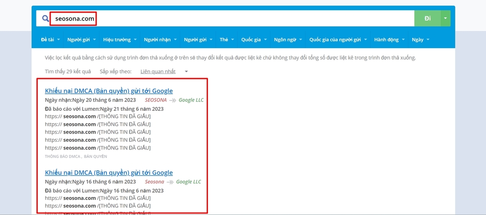Open the Quốc gia filter dropdown
Screen dimensions: 486x215
pos(254,40)
